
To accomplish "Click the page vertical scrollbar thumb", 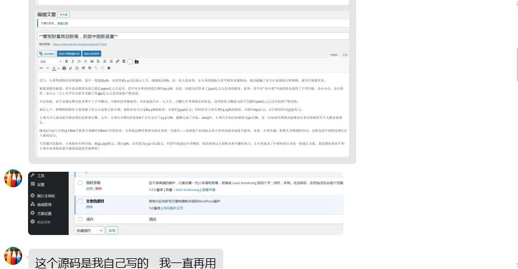I will (x=516, y=64).
